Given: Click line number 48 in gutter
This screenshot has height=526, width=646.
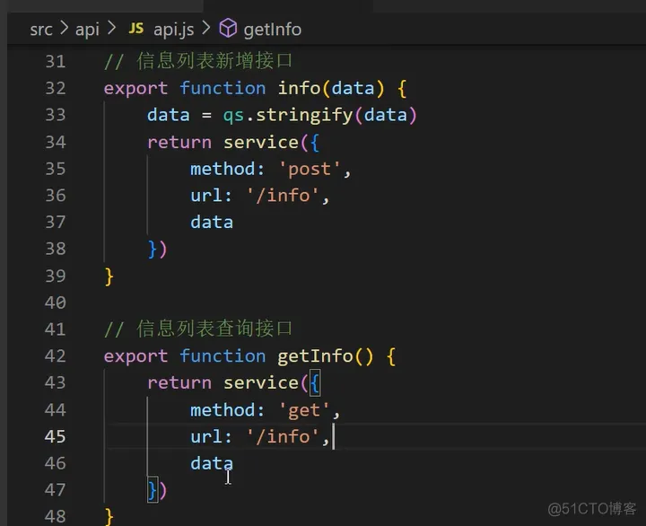Looking at the screenshot, I should pyautogui.click(x=56, y=516).
